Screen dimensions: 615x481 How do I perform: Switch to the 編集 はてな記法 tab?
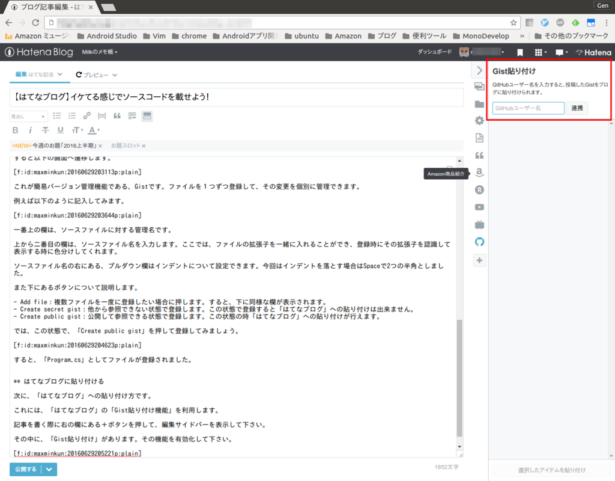[x=34, y=74]
